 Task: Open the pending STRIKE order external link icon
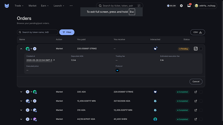pos(196,49)
